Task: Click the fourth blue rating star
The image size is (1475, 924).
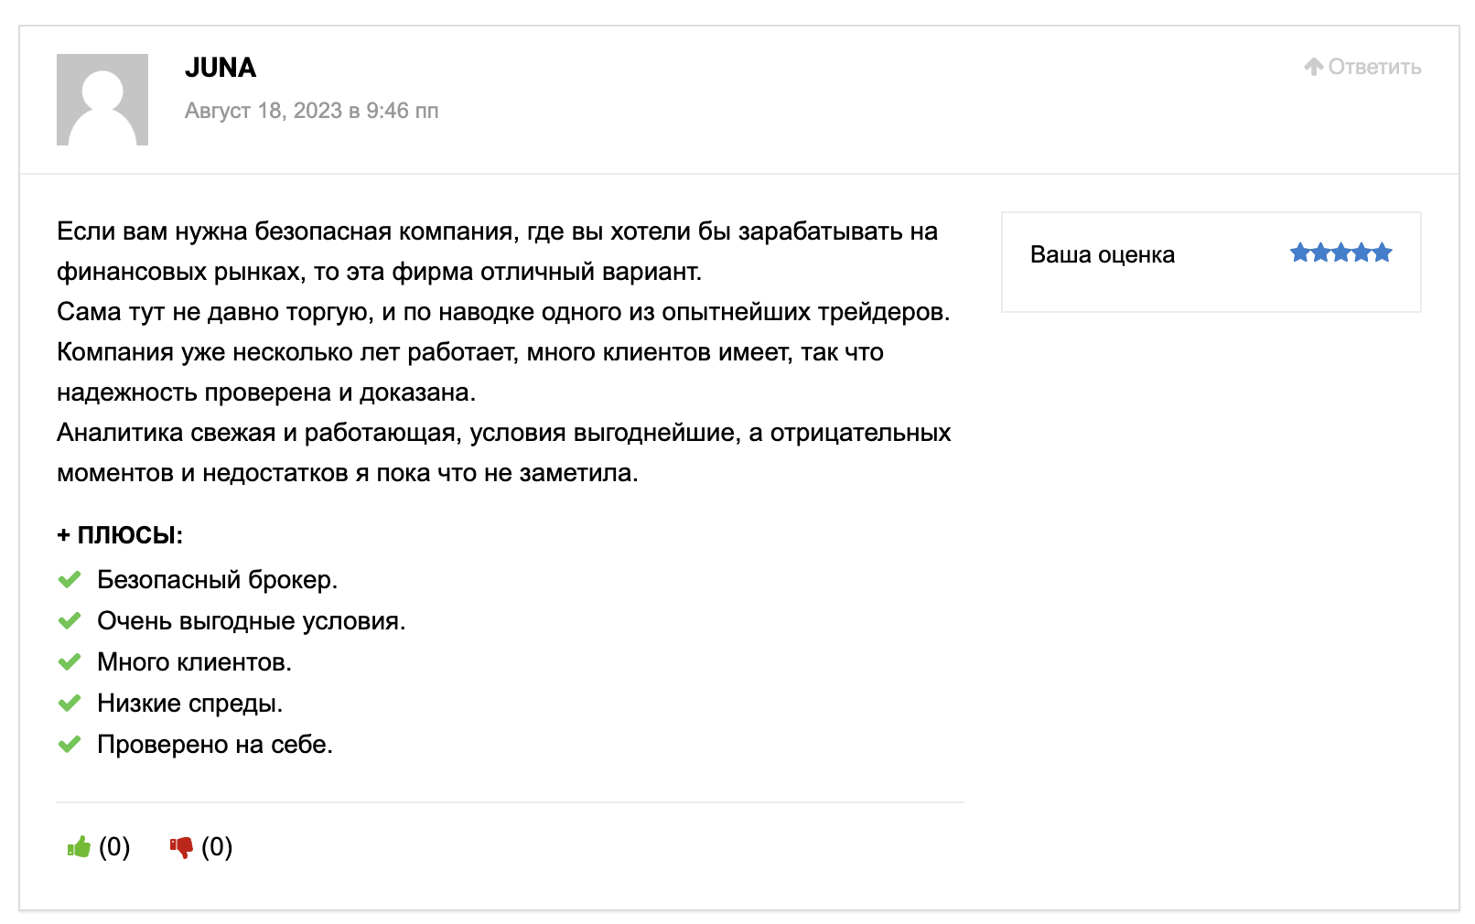Action: pos(1362,252)
